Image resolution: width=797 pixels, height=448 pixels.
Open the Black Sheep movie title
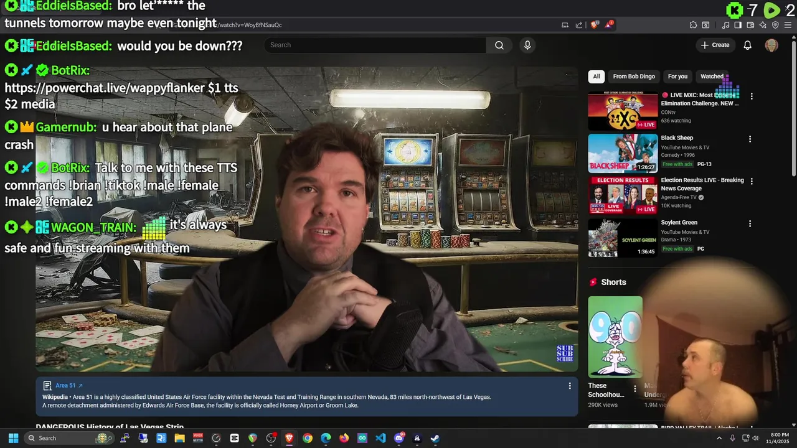pos(677,138)
